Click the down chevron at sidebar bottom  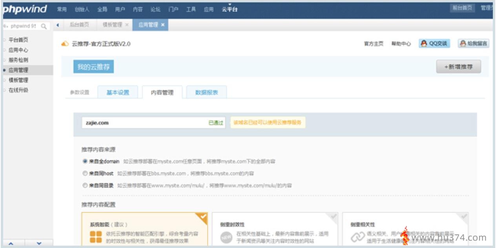[x=39, y=243]
